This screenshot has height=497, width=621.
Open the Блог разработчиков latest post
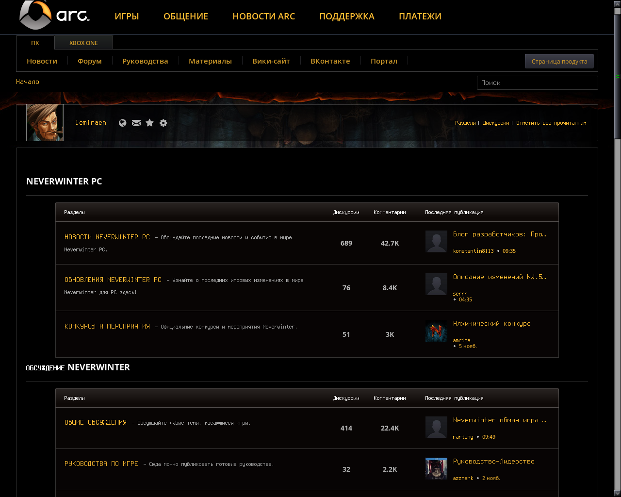(x=500, y=234)
